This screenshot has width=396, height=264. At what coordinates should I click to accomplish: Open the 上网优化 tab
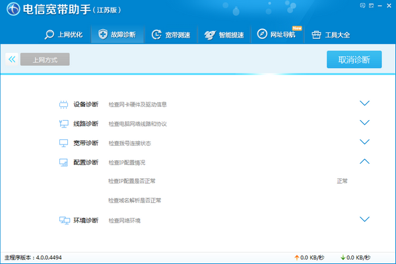[64, 34]
